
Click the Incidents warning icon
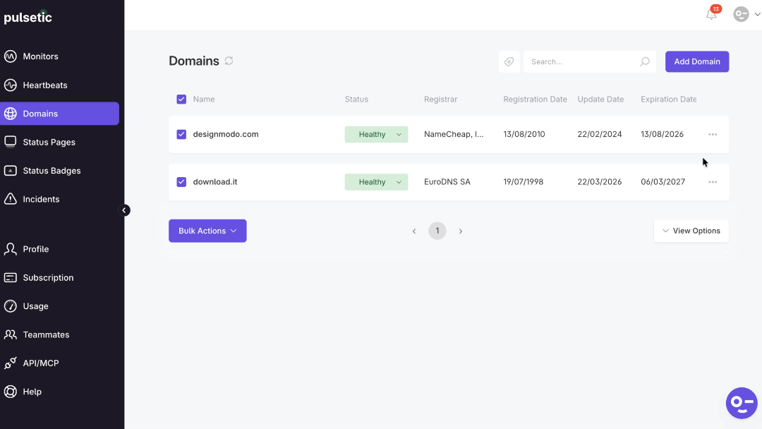click(x=10, y=199)
